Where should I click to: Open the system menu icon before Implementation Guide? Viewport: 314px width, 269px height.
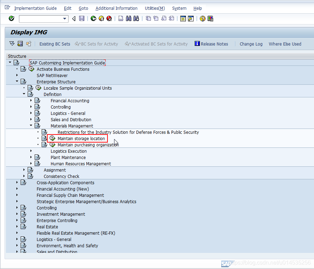tap(7, 7)
